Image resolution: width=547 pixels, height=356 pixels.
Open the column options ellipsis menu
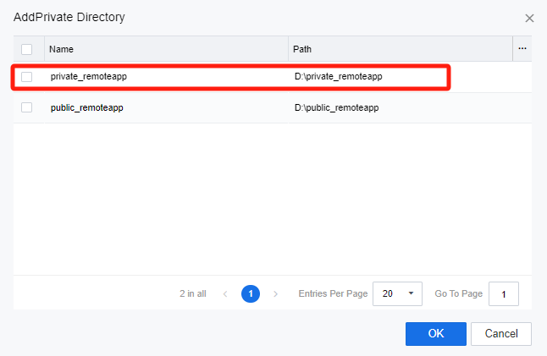pos(522,49)
